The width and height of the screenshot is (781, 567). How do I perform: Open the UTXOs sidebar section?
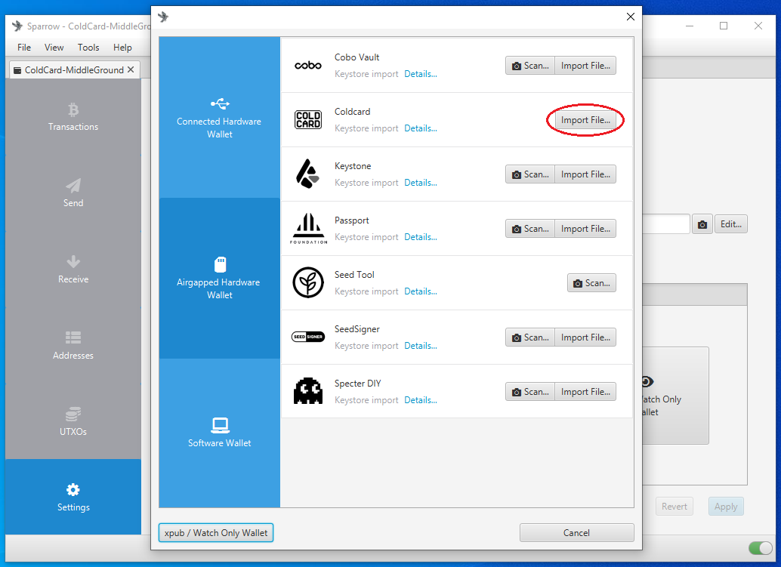coord(73,421)
